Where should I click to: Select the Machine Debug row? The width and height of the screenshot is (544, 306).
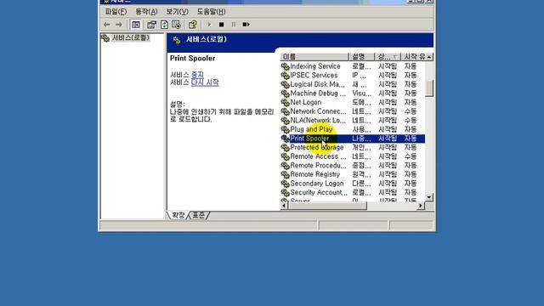point(353,93)
